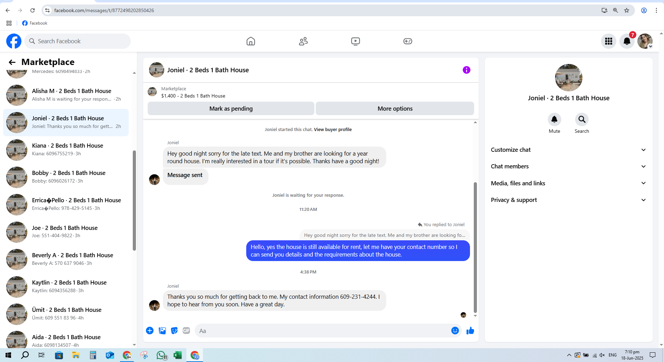
Task: Open browser zoom magnifier icon
Action: point(616,10)
